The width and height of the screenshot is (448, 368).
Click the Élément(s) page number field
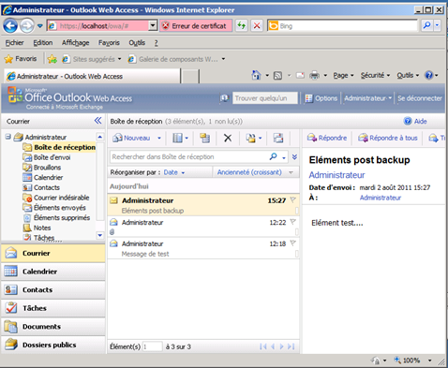point(153,346)
